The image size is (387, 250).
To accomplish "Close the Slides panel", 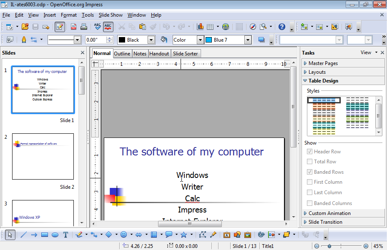I will tap(83, 53).
